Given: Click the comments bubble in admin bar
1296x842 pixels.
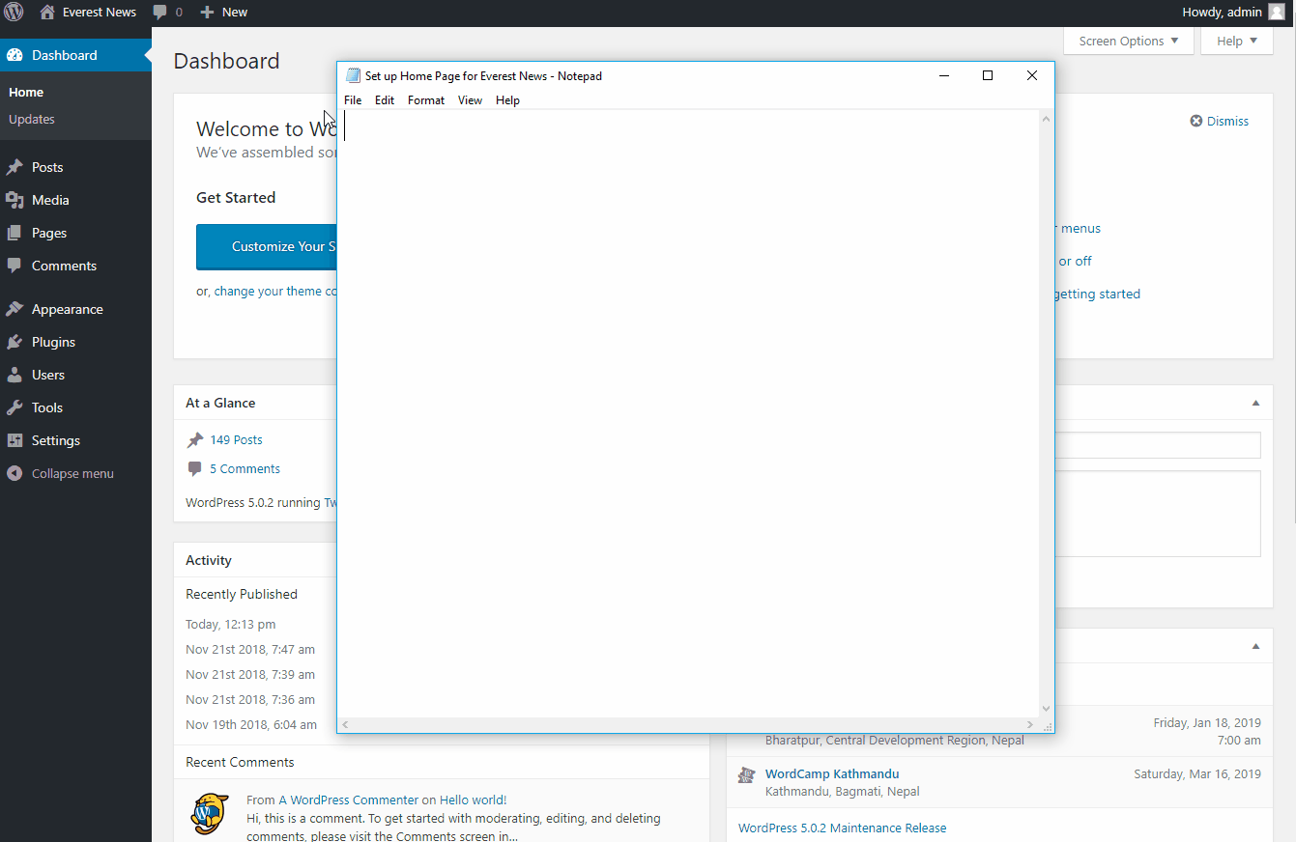Looking at the screenshot, I should click(160, 13).
